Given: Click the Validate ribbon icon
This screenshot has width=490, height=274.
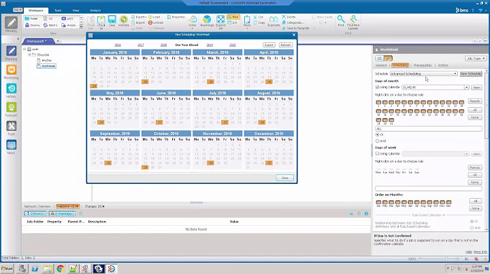Looking at the screenshot, I should (123, 19).
